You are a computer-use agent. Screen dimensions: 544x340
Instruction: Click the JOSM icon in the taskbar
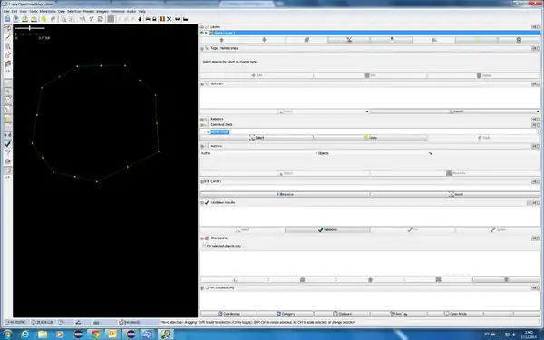click(x=166, y=334)
